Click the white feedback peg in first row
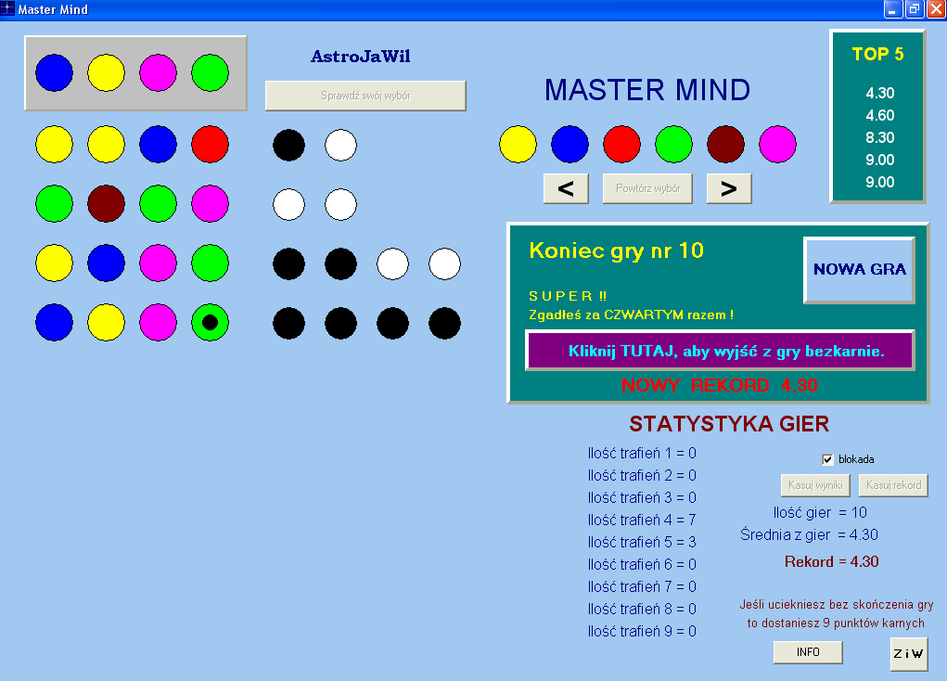The image size is (947, 681). (340, 145)
